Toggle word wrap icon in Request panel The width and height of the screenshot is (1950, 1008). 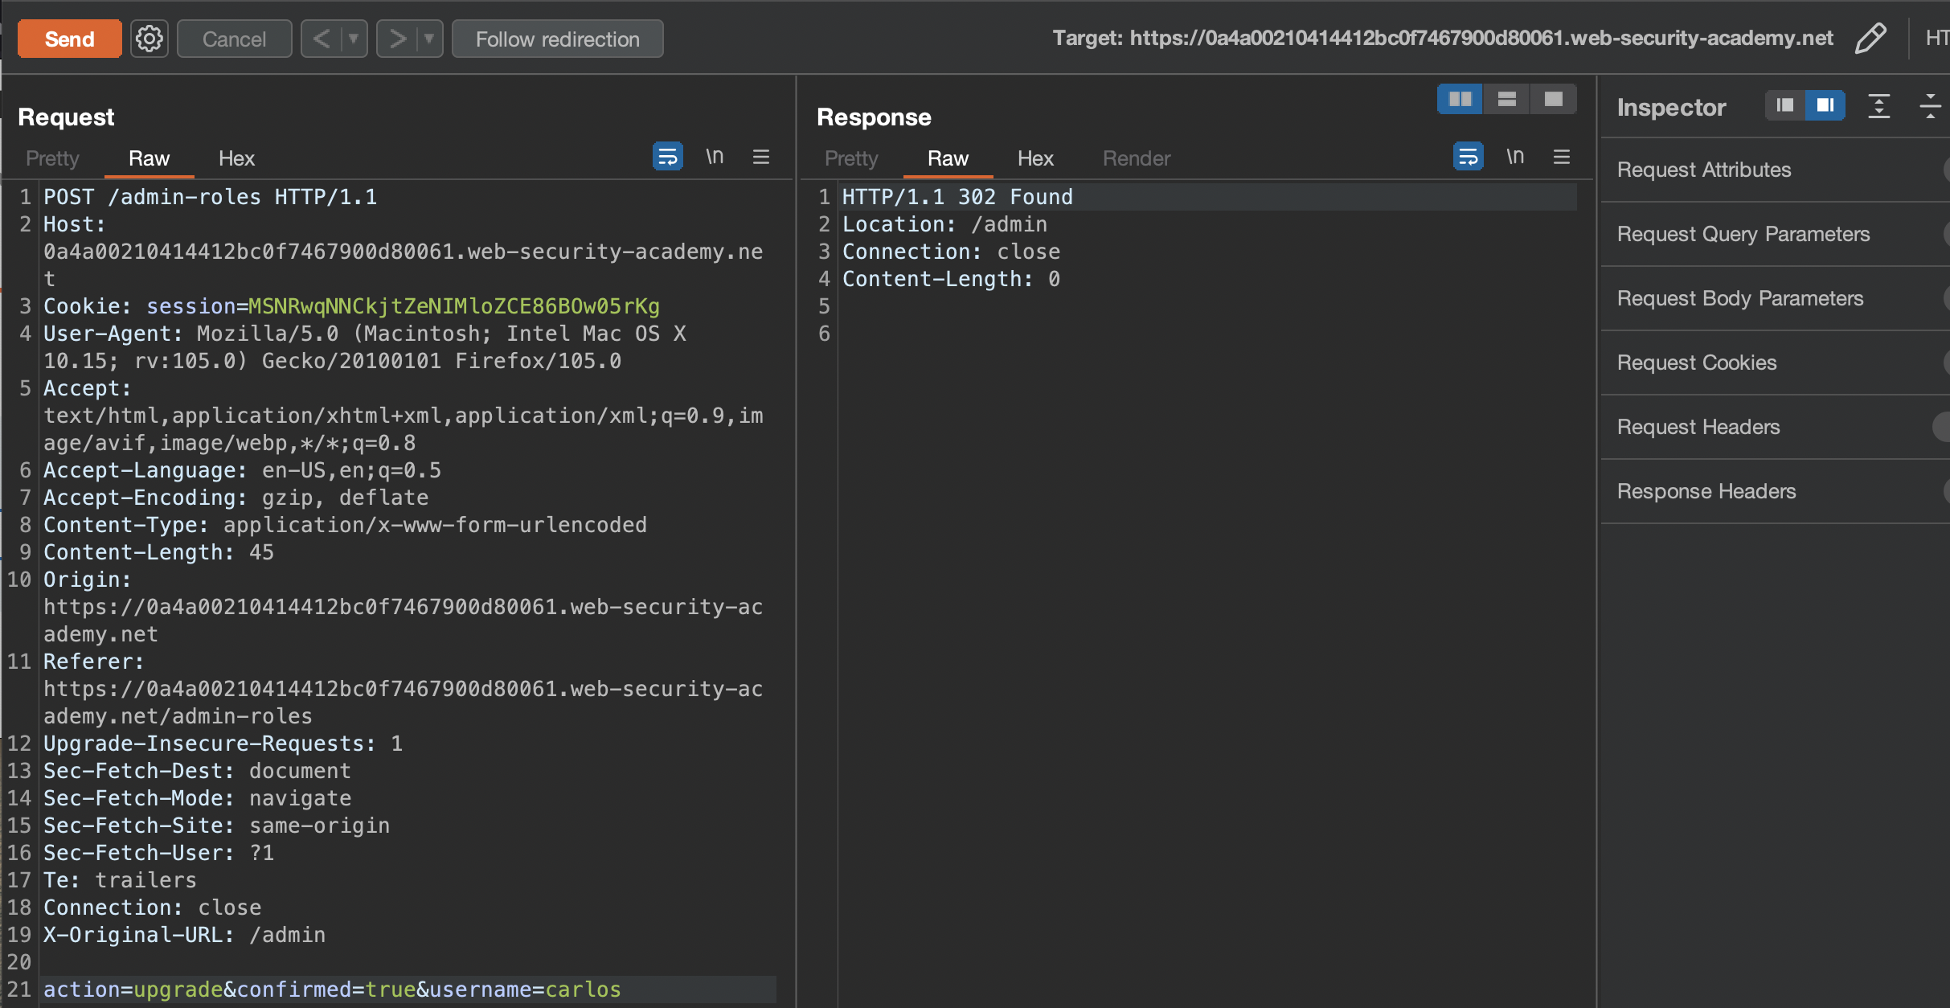coord(667,157)
